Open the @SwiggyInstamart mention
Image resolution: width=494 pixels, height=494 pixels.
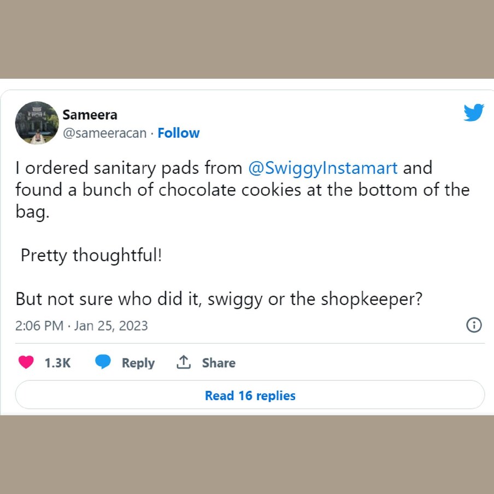point(323,168)
